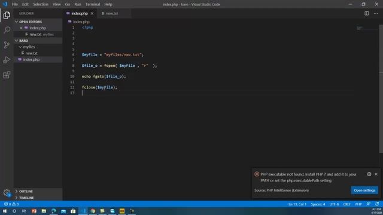Open the Manage gear at activity bar bottom
Viewport: 383px width, 215px height.
point(7,193)
